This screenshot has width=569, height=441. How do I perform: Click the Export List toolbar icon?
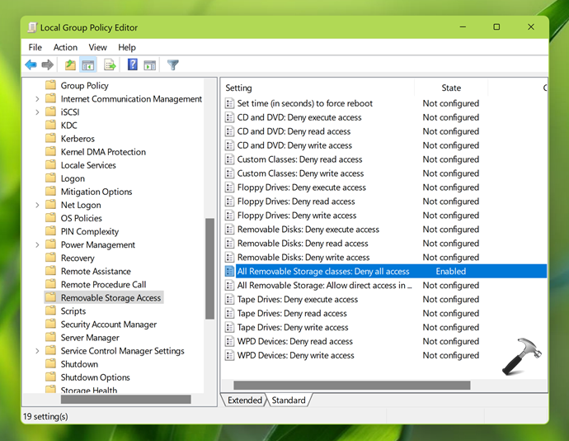point(110,64)
